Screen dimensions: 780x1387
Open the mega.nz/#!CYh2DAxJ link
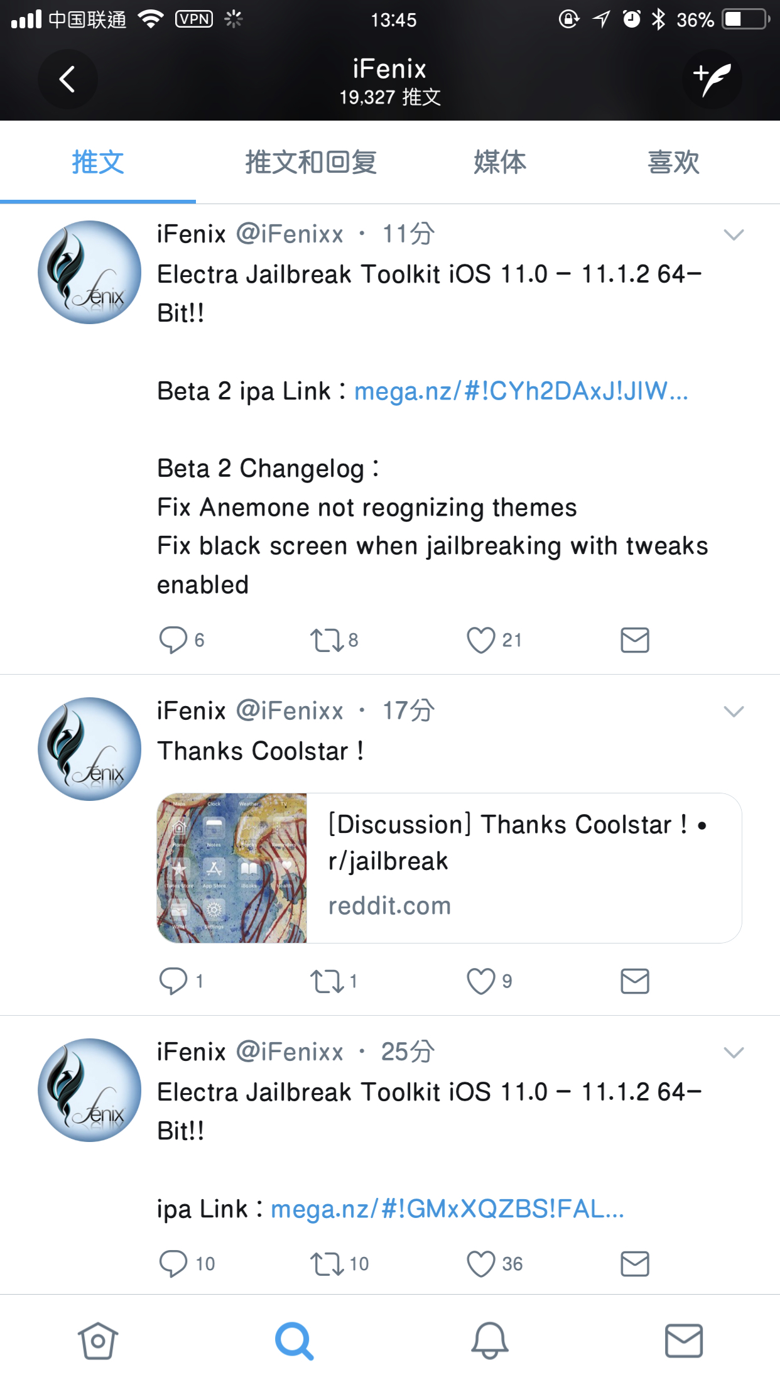[x=521, y=391]
